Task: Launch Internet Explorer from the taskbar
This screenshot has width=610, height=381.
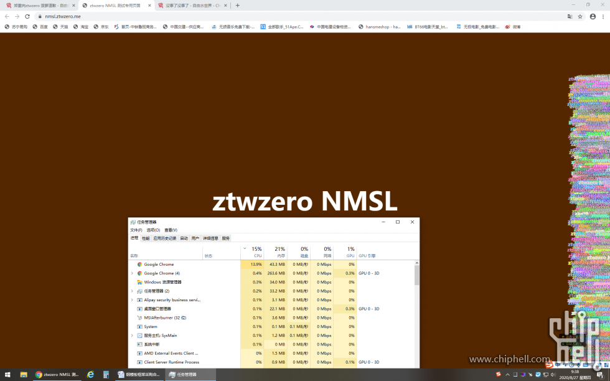Action: click(x=90, y=374)
